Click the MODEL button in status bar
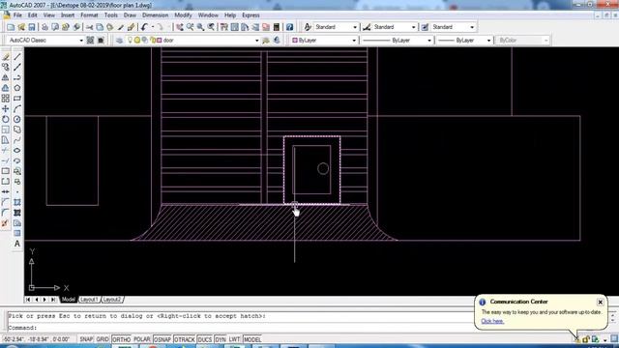619x348 pixels. pos(252,339)
